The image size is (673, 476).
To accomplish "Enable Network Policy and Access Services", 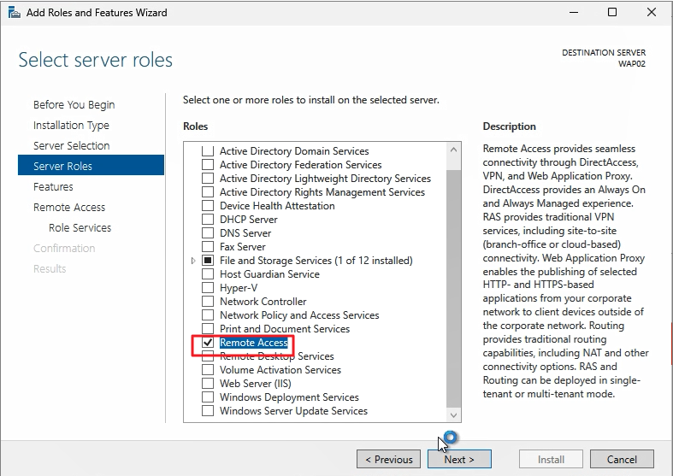I will (x=208, y=315).
